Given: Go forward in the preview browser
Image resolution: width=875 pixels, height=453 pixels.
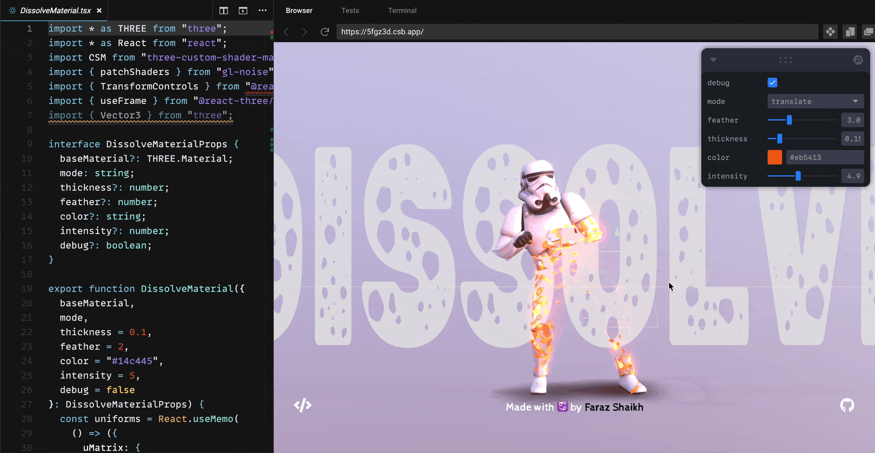Looking at the screenshot, I should (x=305, y=32).
